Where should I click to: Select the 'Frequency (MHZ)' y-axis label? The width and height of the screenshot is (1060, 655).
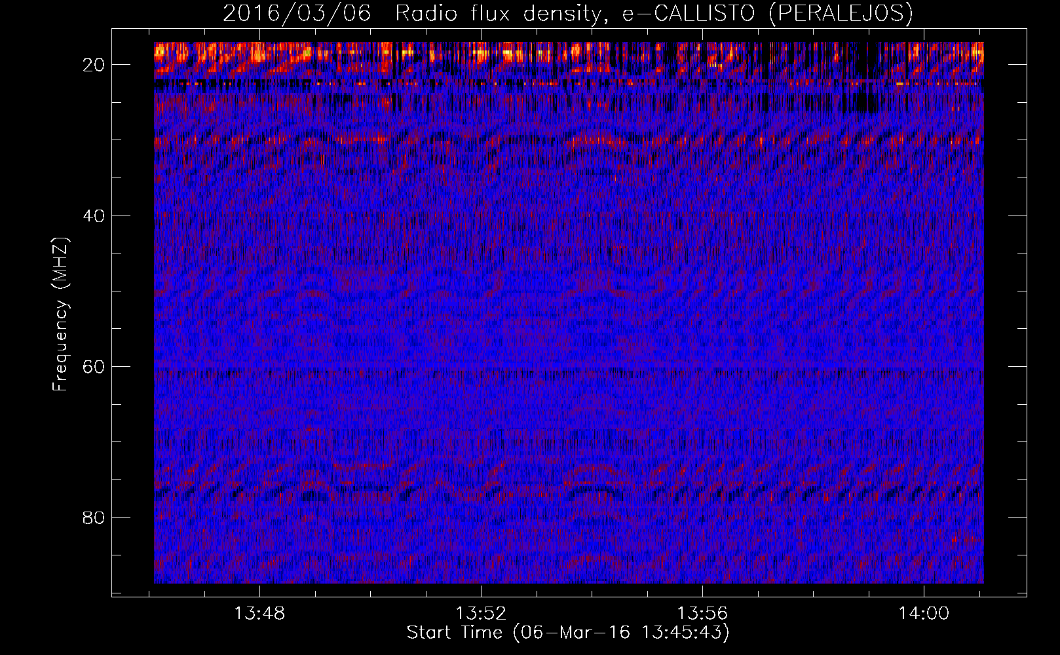[x=60, y=314]
